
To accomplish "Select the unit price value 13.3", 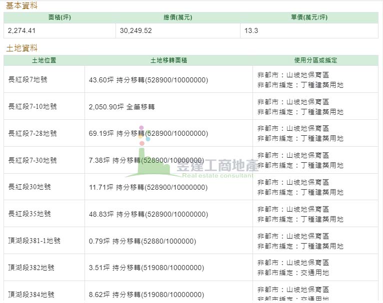I will (251, 30).
